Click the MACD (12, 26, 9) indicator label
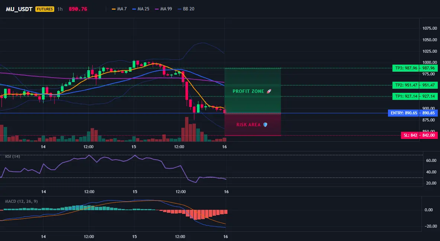The image size is (440, 241). coord(21,201)
